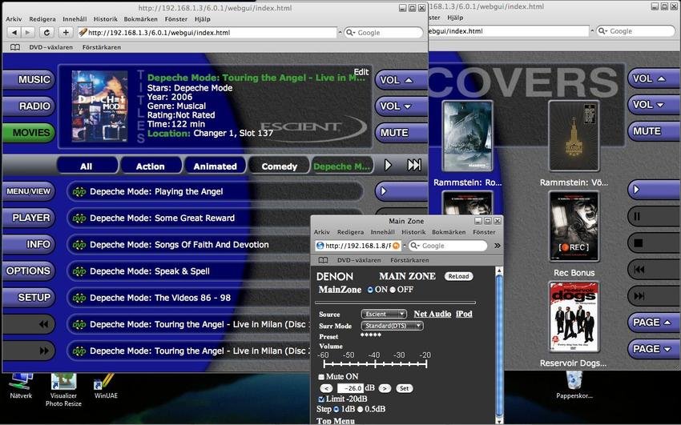Click VOL down in the Covers window
Image resolution: width=681 pixels, height=425 pixels.
click(x=654, y=105)
